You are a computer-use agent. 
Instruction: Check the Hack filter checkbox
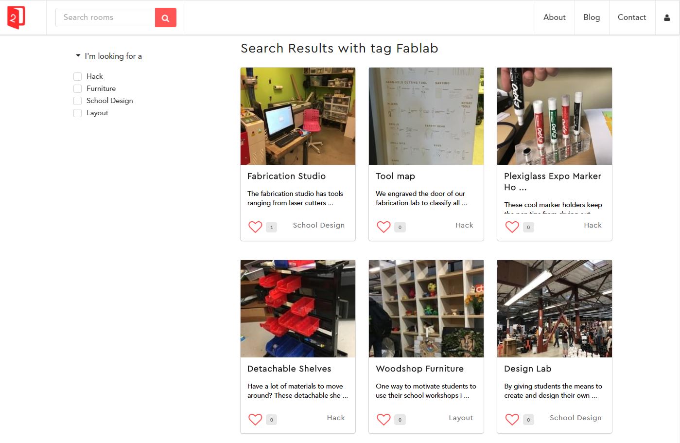pos(77,76)
